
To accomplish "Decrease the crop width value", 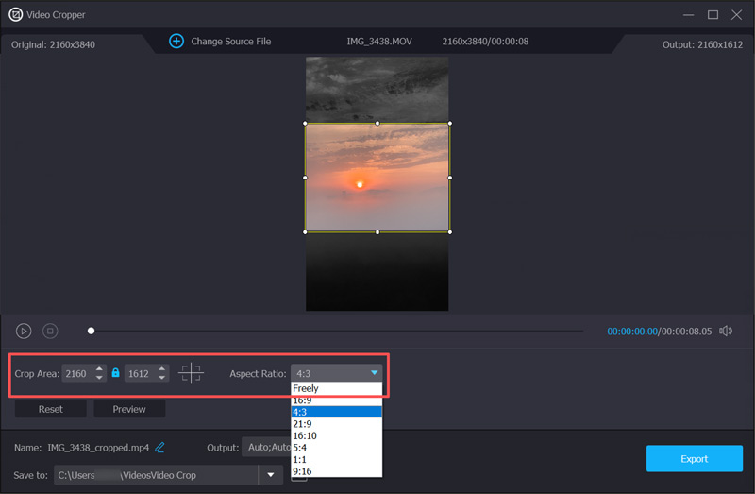I will (99, 378).
